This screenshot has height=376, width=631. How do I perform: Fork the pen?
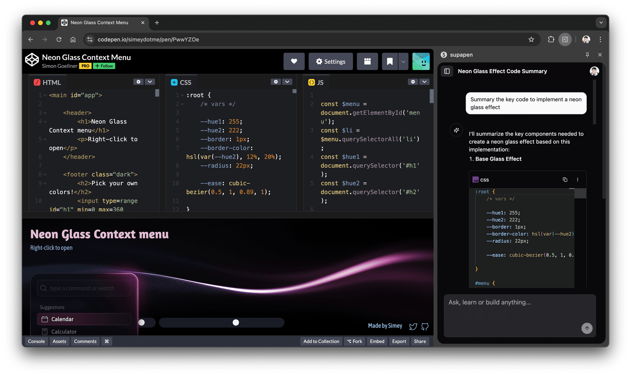354,341
